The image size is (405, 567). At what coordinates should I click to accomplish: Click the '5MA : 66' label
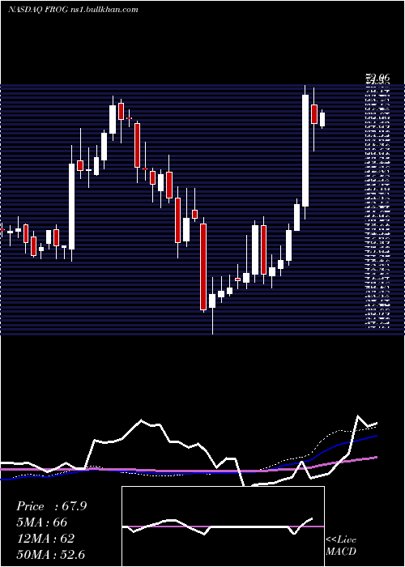(x=42, y=522)
